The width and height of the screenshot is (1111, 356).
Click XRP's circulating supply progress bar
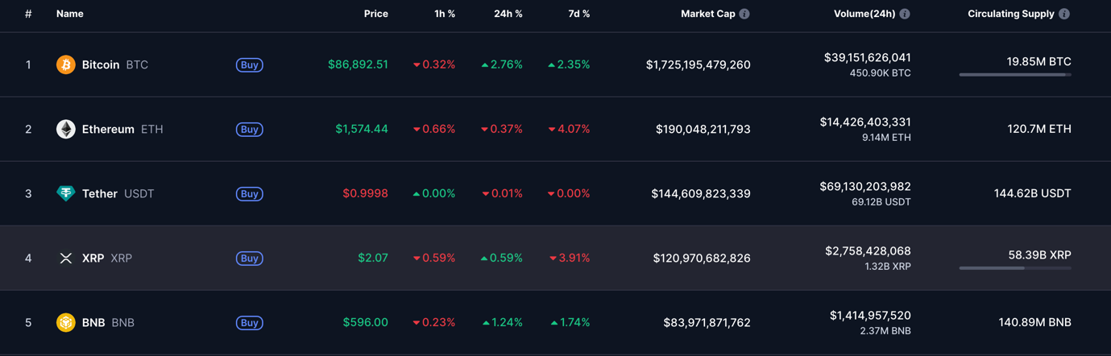1015,268
